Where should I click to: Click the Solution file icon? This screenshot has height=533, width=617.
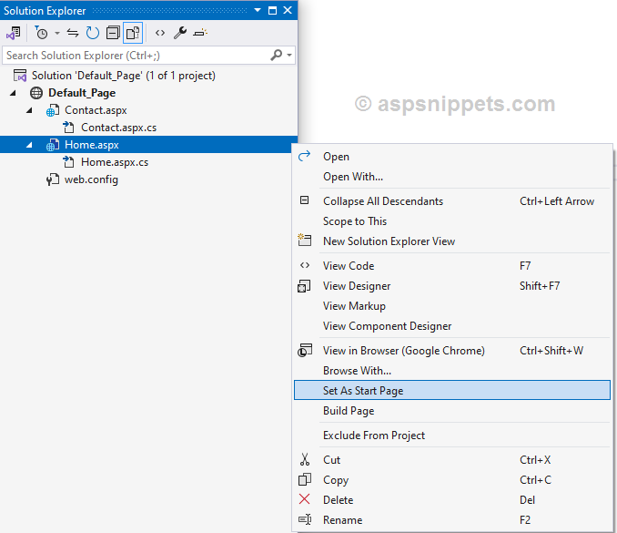20,76
